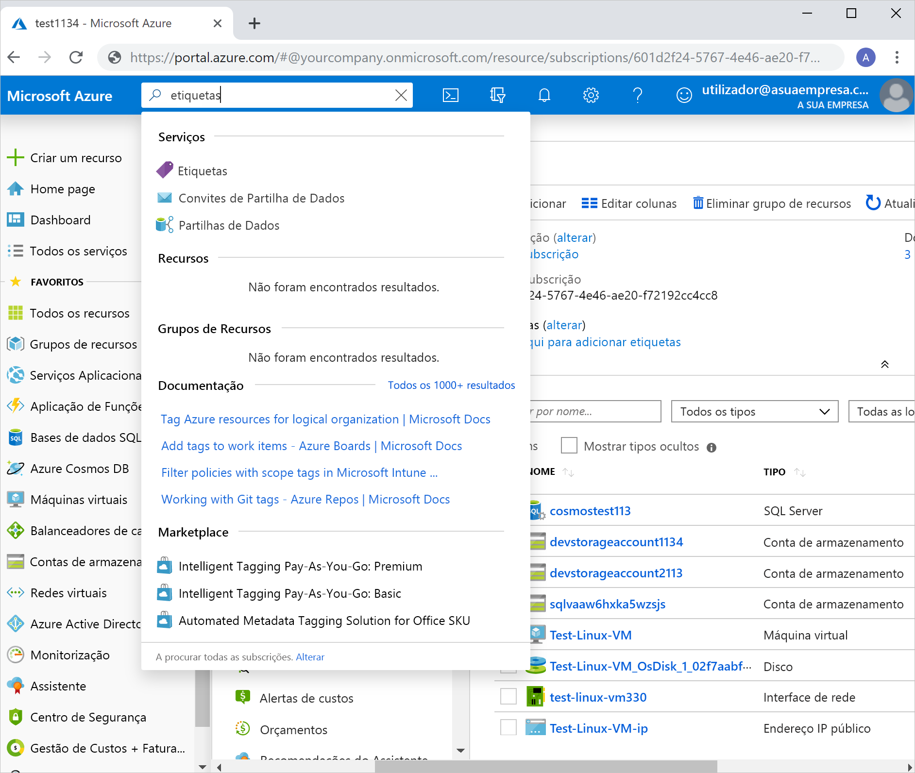
Task: Go to Home page in sidebar
Action: pyautogui.click(x=63, y=189)
